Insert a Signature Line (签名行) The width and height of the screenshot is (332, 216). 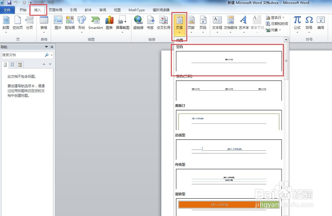coord(275,18)
